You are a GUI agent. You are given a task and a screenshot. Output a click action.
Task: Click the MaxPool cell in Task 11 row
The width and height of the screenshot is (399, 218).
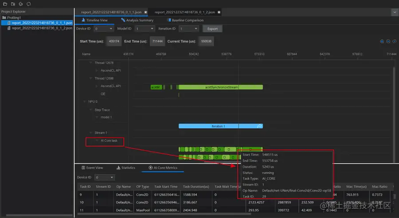[142, 210]
